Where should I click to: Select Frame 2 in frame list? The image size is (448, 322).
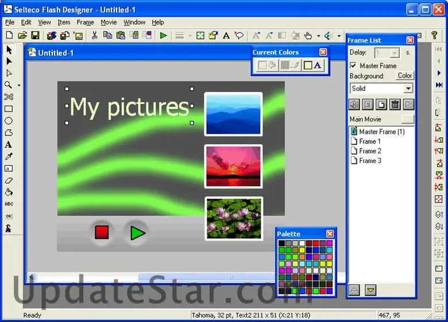point(366,151)
